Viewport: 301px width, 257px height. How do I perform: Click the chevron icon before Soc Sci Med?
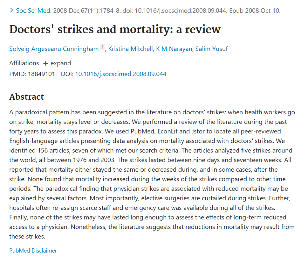point(11,11)
